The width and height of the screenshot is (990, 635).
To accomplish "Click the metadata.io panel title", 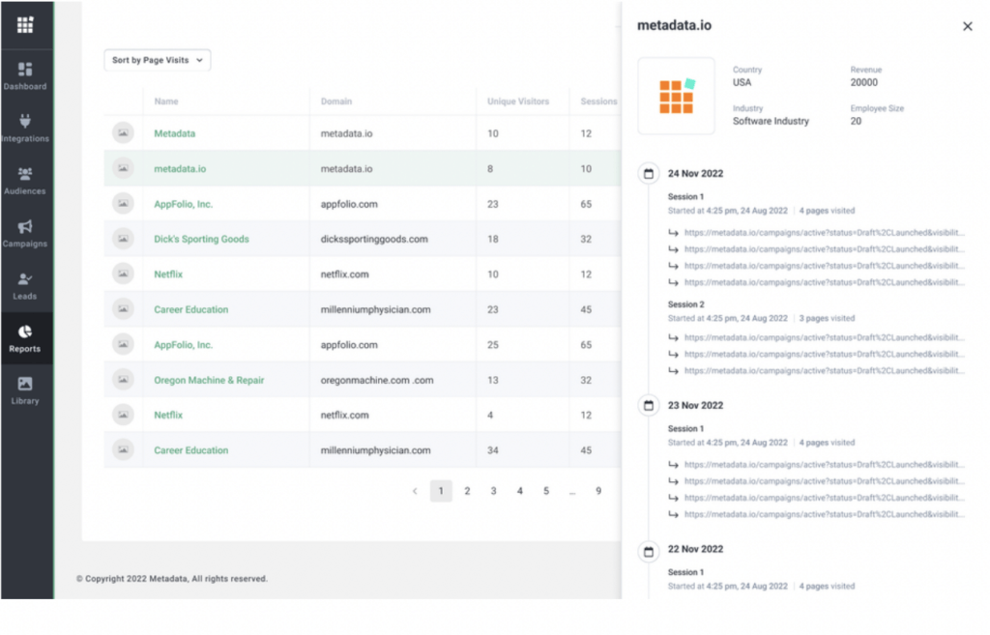I will [x=674, y=25].
